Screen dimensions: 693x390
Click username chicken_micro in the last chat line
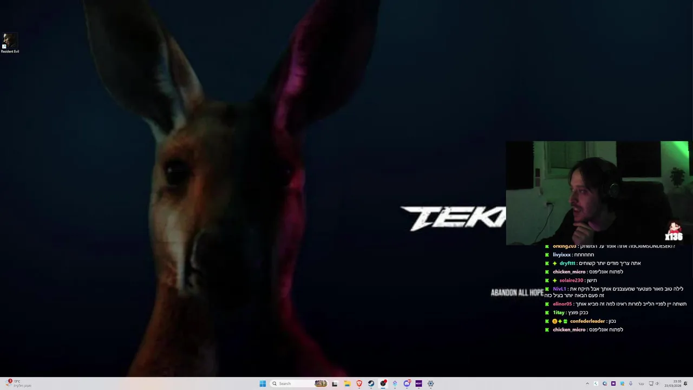click(x=569, y=329)
